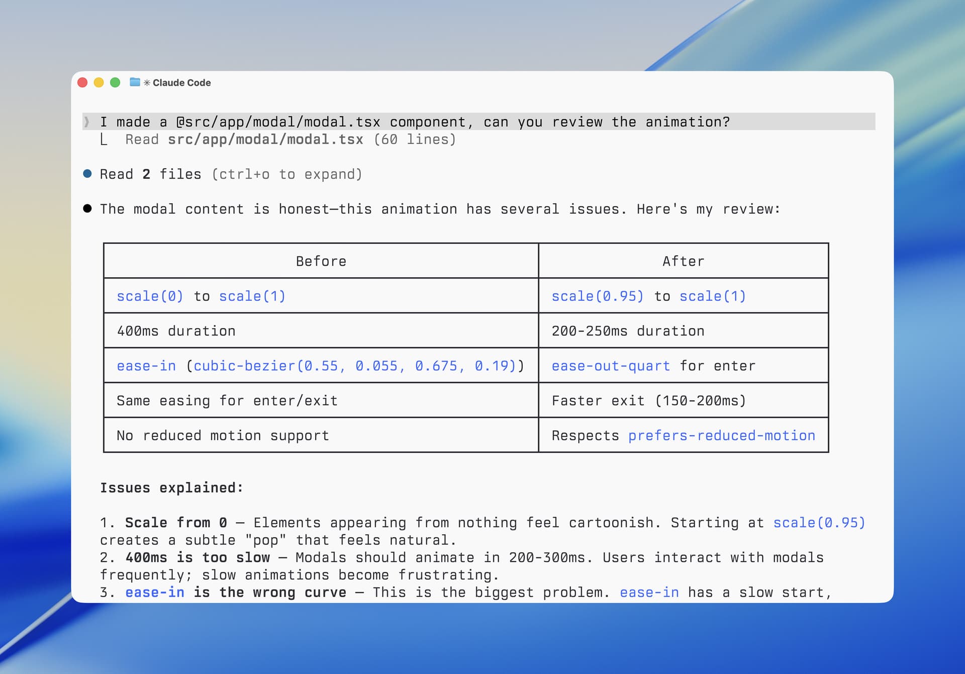Click the folder icon in title bar

click(135, 82)
